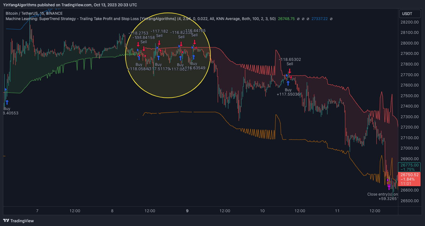
Task: Click the 28100.00 price axis label
Action: pos(410,33)
